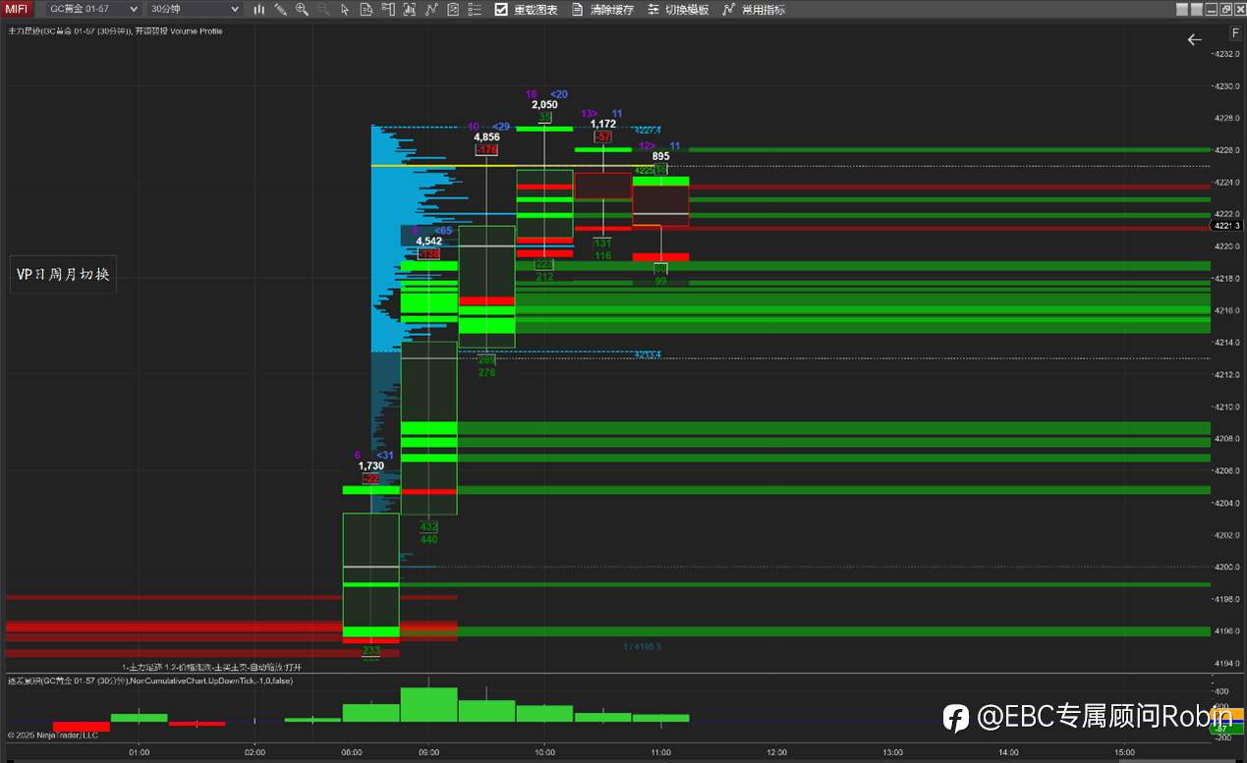Click the 1,172 volume label
1247x763 pixels.
tap(602, 124)
